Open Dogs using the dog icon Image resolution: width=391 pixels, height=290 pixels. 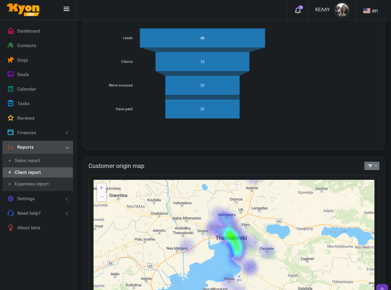tap(11, 60)
